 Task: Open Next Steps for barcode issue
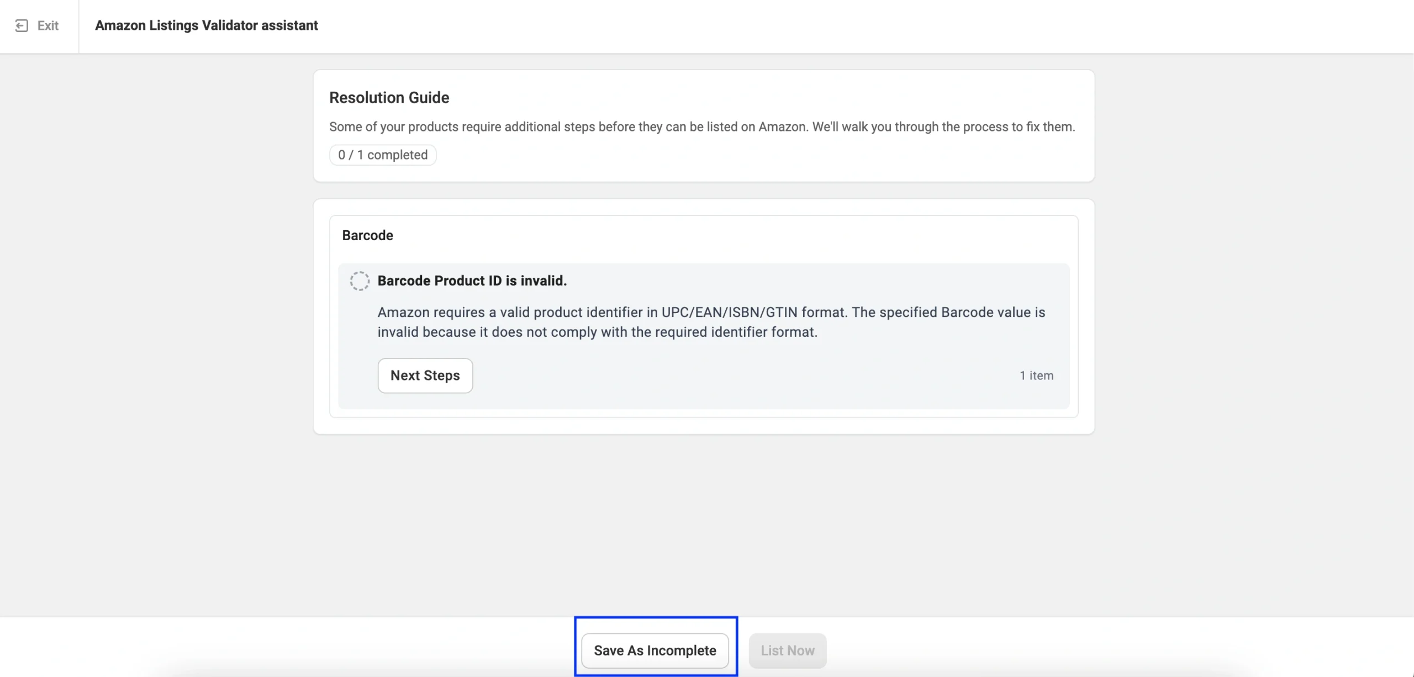425,375
